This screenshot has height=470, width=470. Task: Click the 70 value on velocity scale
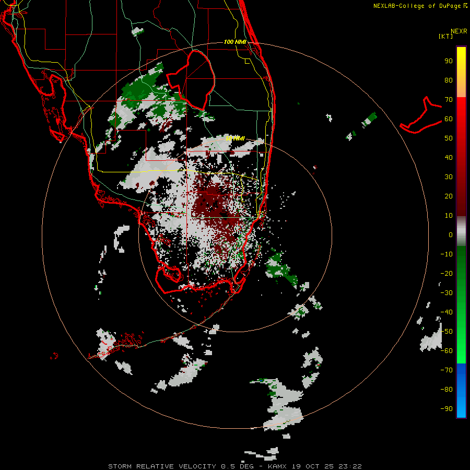point(449,100)
